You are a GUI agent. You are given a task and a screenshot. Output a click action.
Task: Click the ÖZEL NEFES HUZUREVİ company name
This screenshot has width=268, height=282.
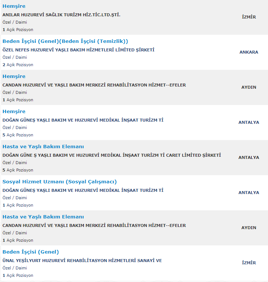click(x=78, y=50)
